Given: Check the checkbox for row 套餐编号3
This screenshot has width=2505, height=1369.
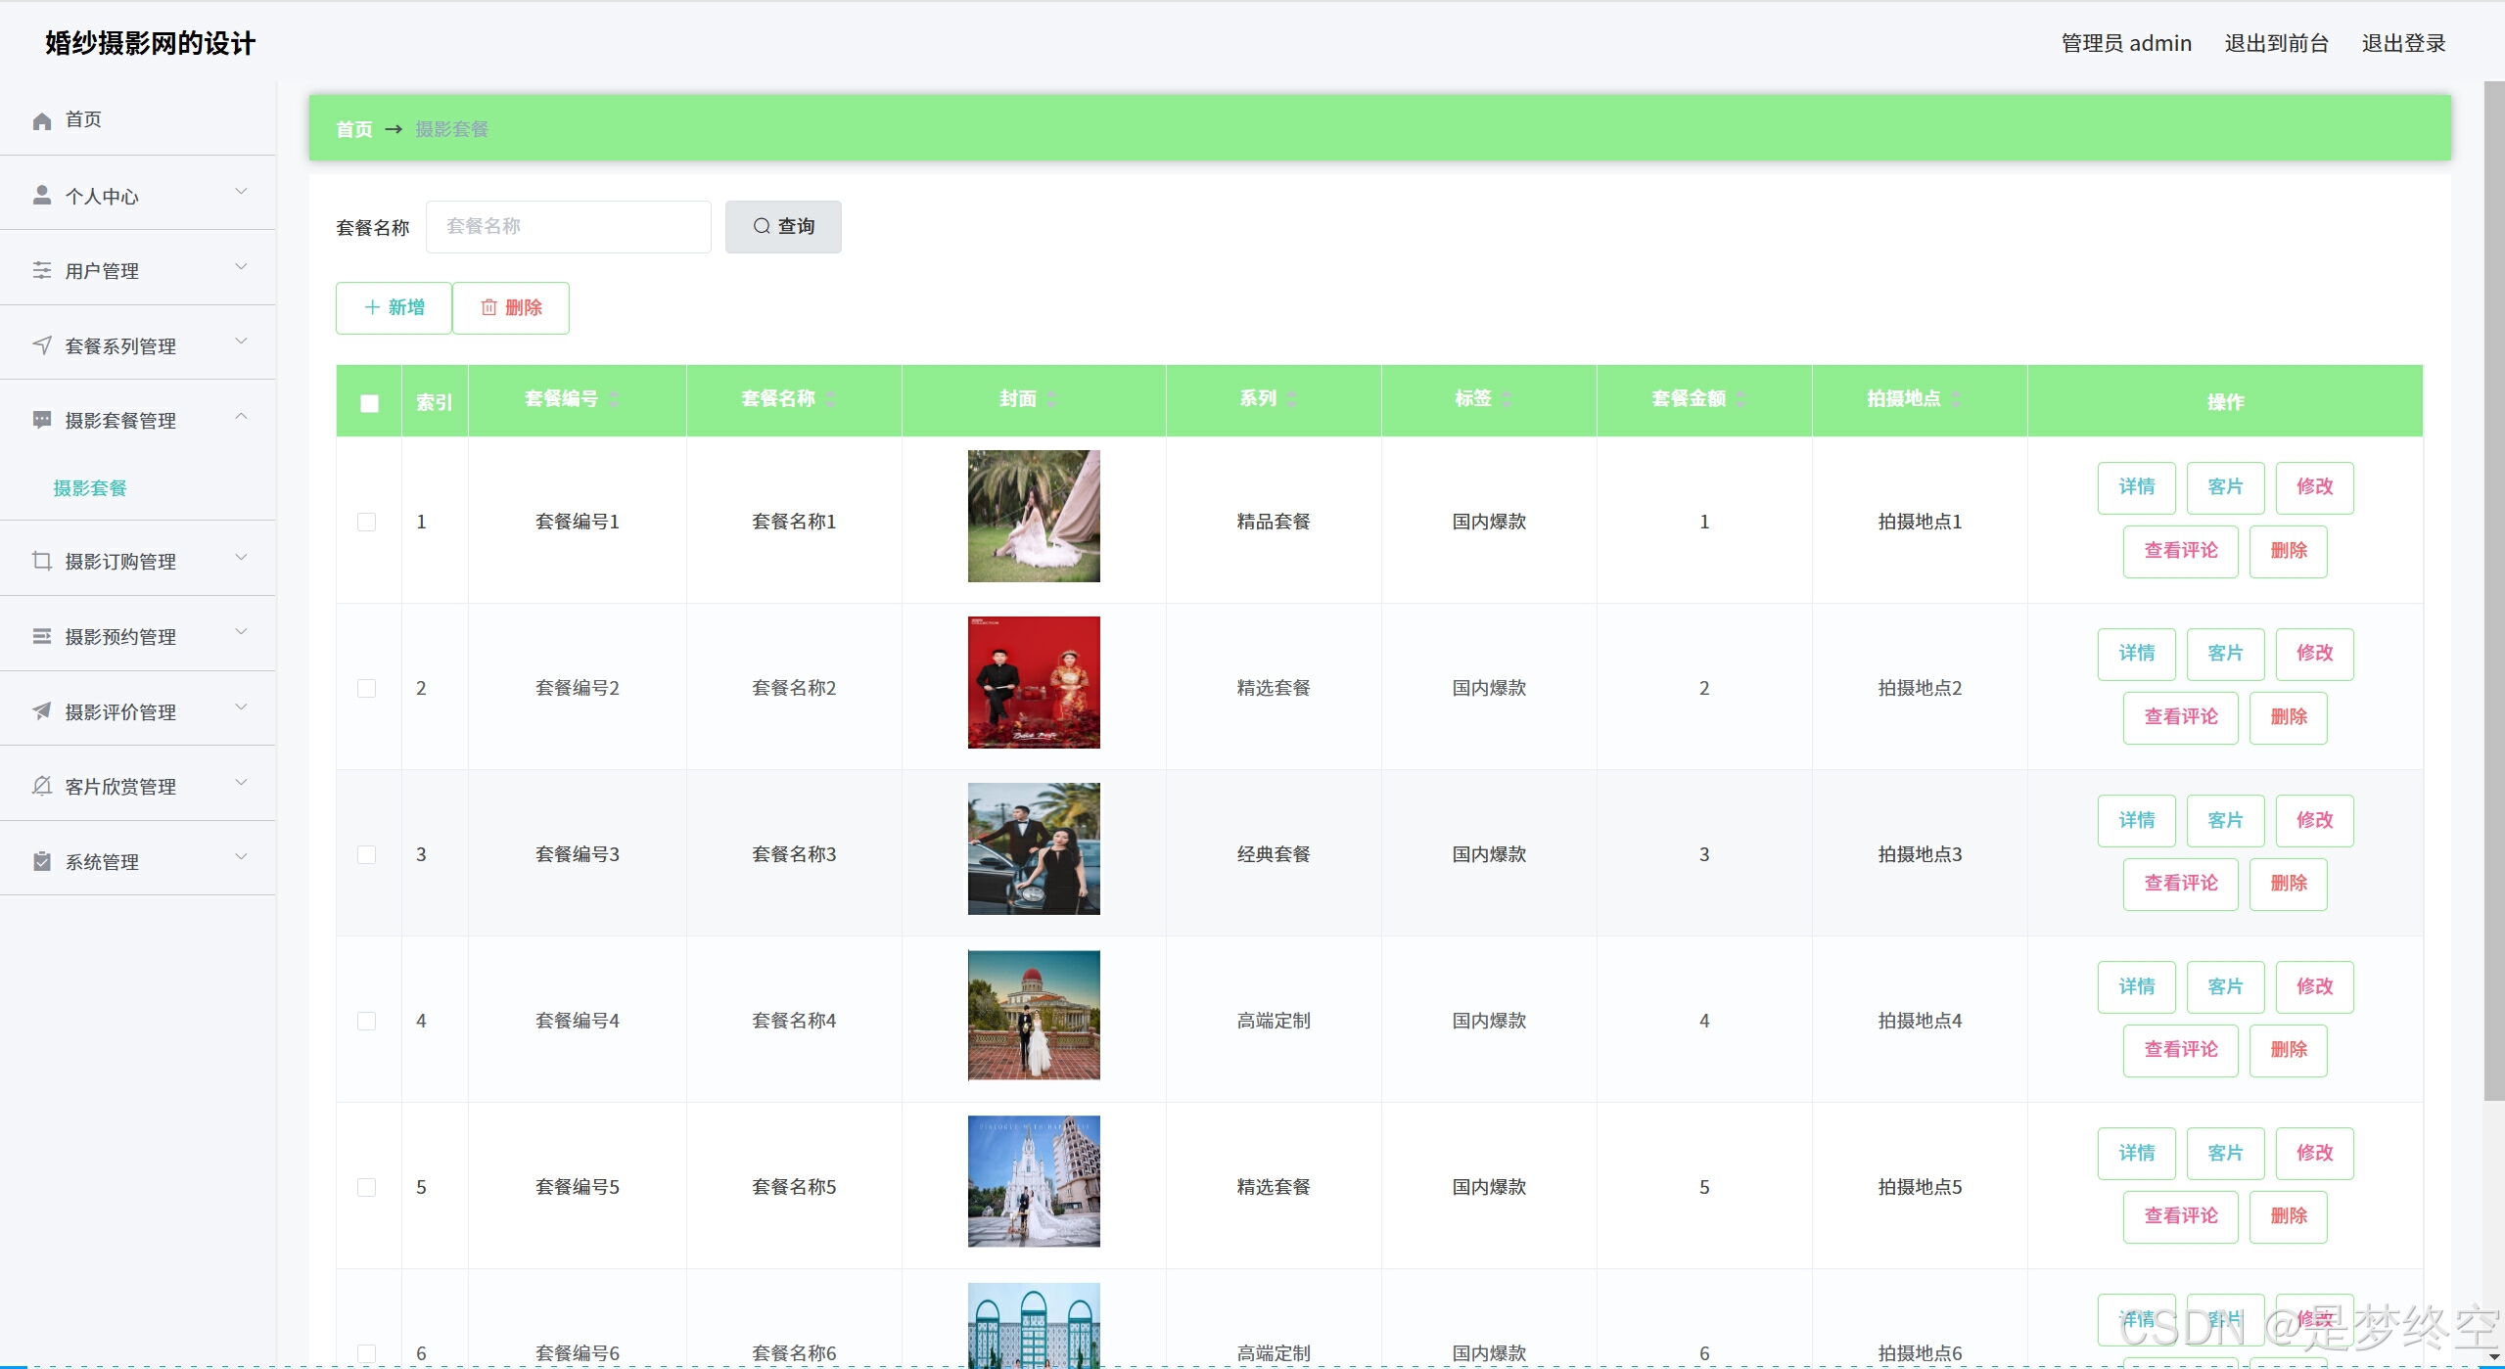Looking at the screenshot, I should pyautogui.click(x=366, y=854).
